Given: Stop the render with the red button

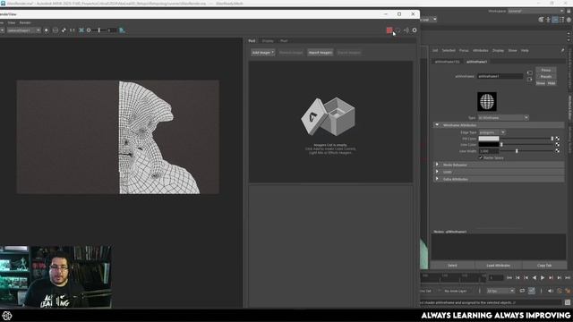Looking at the screenshot, I should pos(389,30).
